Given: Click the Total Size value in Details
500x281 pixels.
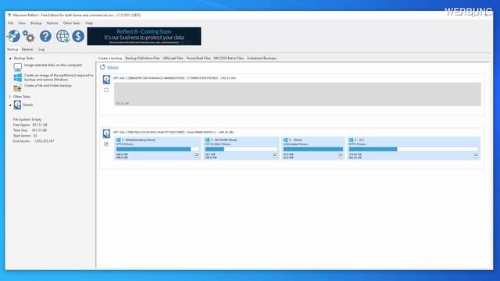Looking at the screenshot, I should click(40, 130).
